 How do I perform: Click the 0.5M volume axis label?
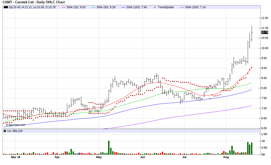click(x=264, y=148)
